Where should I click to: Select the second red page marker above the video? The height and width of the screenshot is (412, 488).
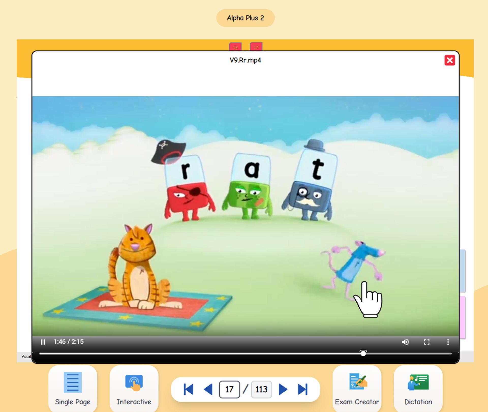click(x=256, y=47)
